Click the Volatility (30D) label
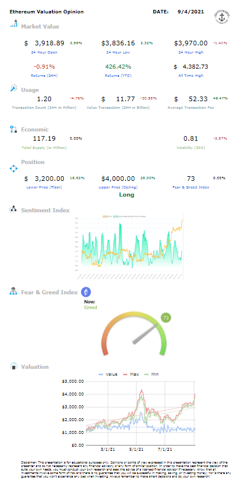The image size is (242, 488). coord(191,148)
